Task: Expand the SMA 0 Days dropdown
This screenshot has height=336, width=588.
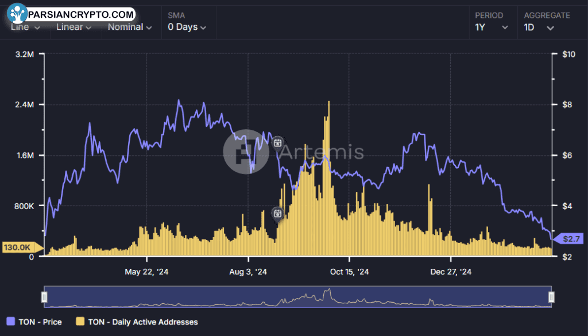Action: pos(187,27)
